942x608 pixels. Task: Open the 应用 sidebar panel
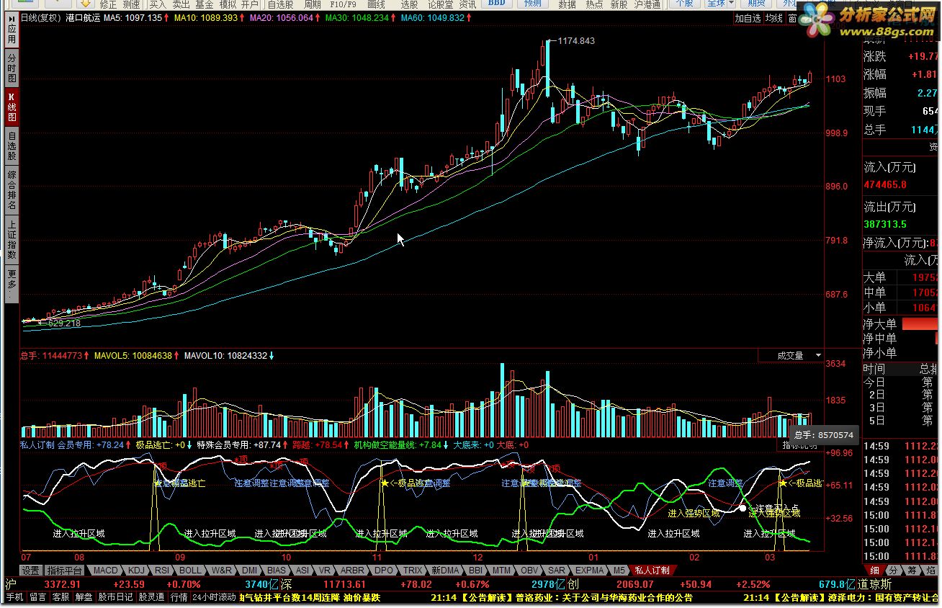[x=12, y=29]
